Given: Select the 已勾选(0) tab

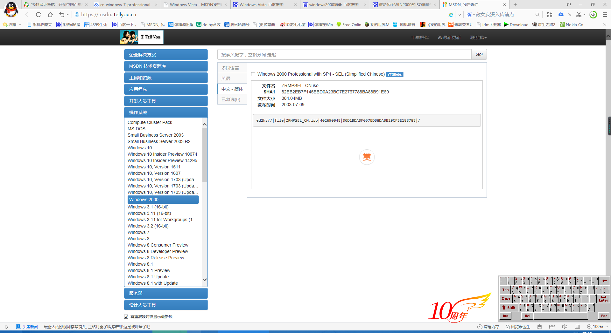Looking at the screenshot, I should 232,99.
